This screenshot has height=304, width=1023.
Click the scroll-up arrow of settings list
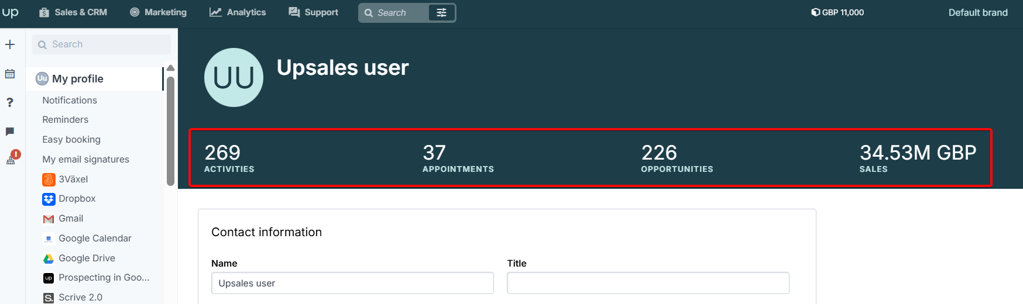[171, 68]
